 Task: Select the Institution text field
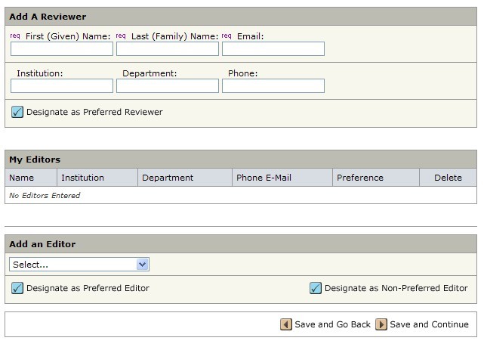(x=62, y=86)
